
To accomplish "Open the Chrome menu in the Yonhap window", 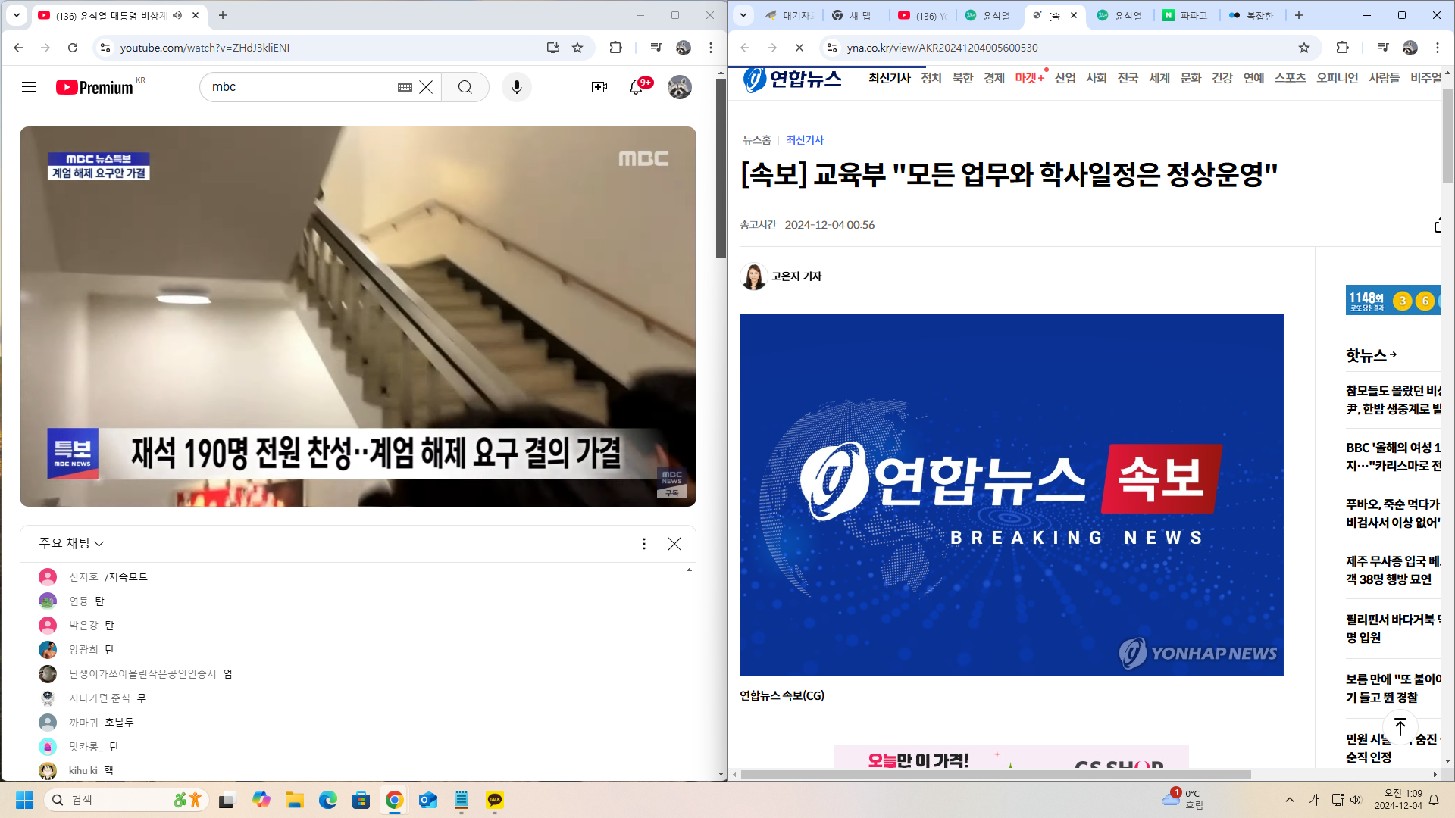I will coord(1438,48).
